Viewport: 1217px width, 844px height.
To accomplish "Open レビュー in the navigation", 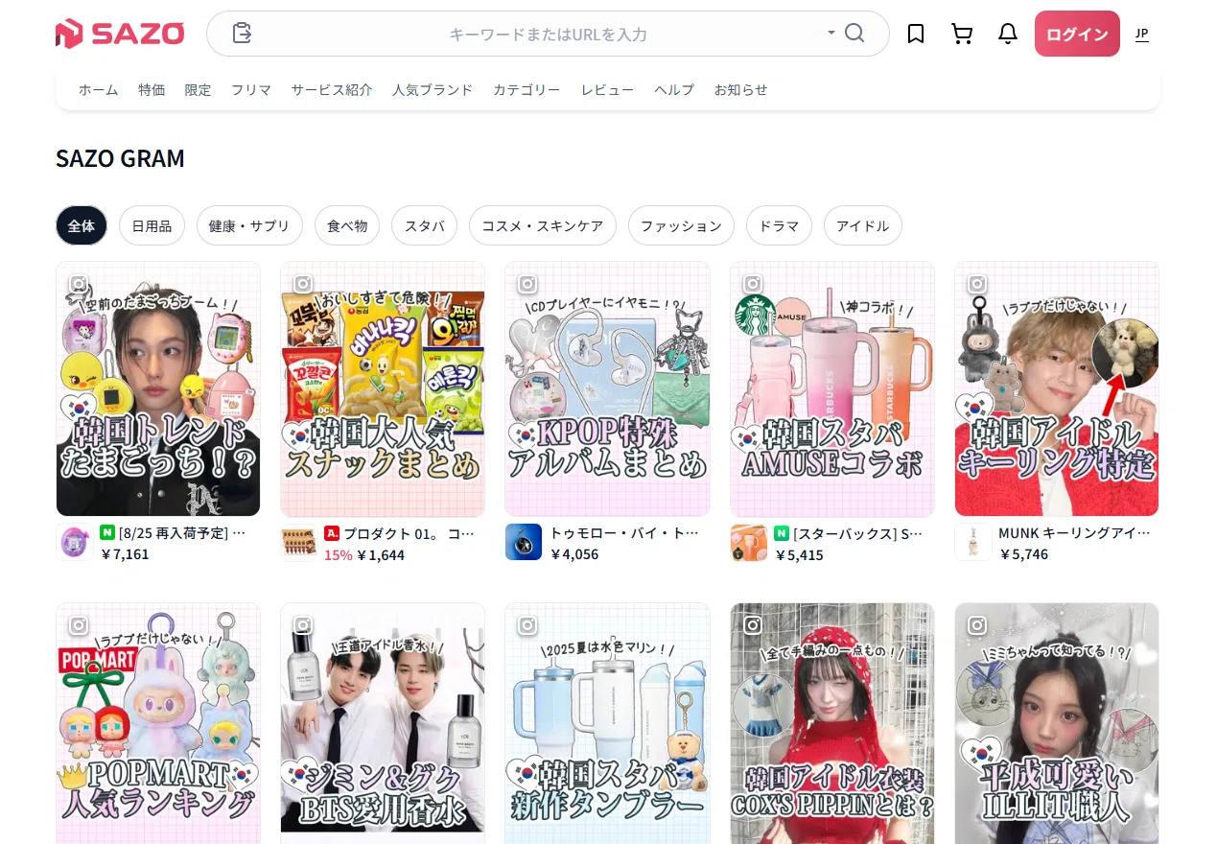I will pyautogui.click(x=607, y=89).
